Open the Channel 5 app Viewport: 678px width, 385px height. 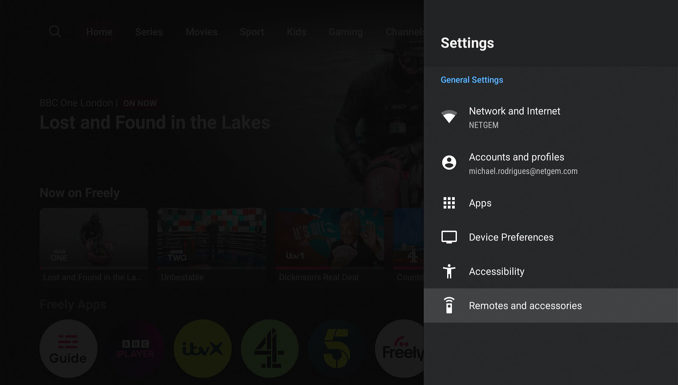[x=337, y=349]
